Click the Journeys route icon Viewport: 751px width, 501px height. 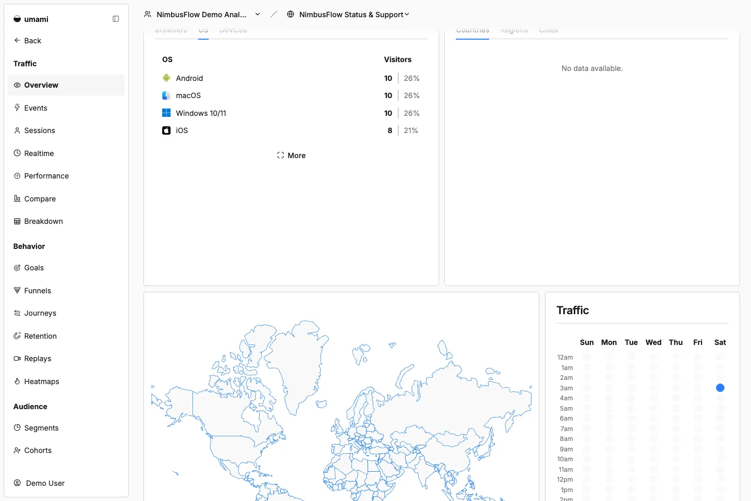coord(17,313)
